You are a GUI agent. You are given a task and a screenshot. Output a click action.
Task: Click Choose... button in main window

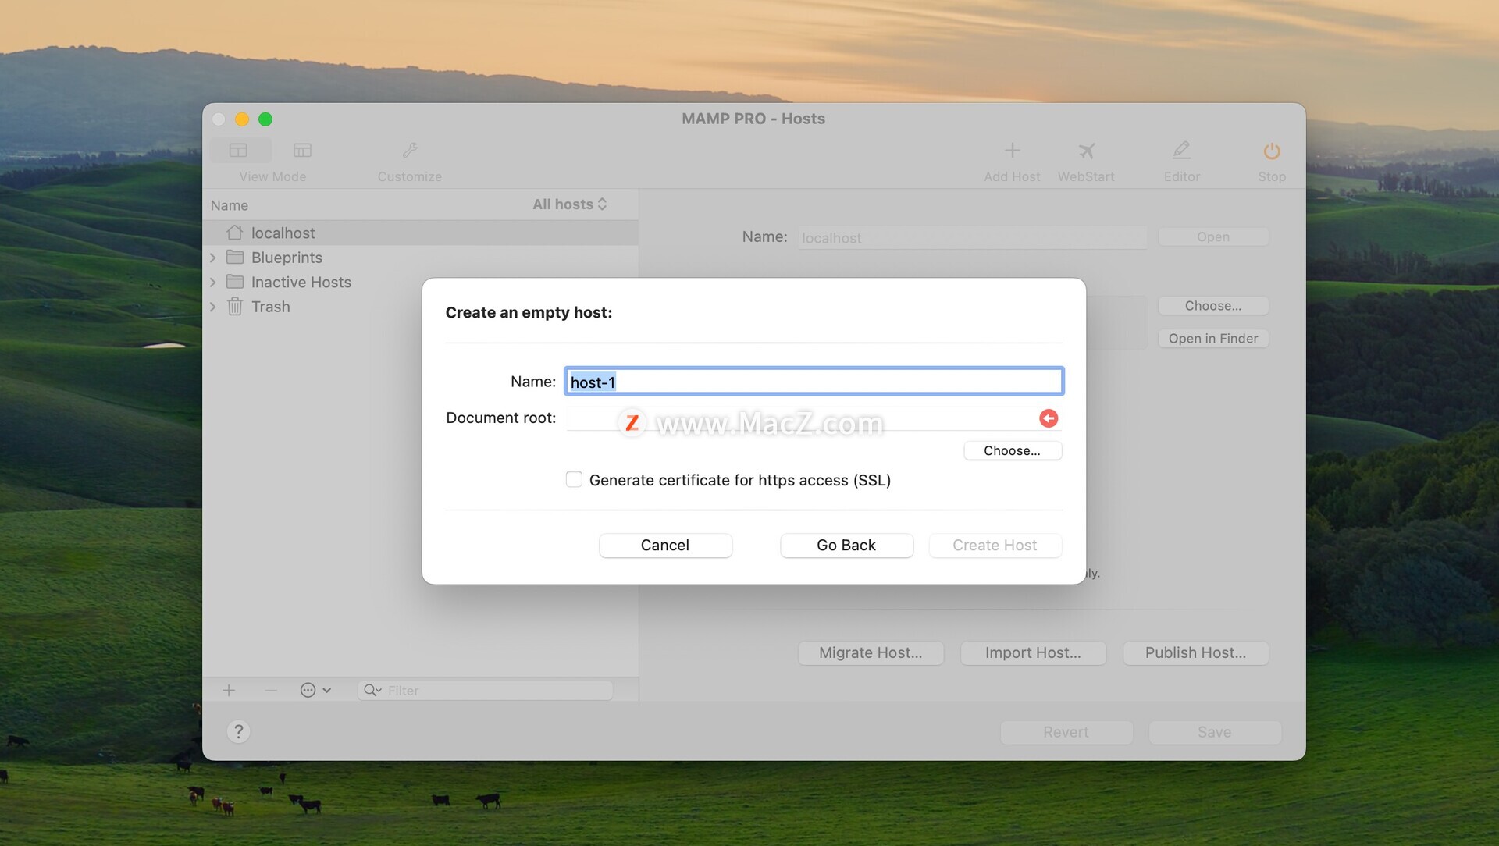tap(1213, 306)
